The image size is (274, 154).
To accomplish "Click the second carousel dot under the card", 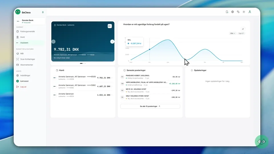I will point(84,63).
